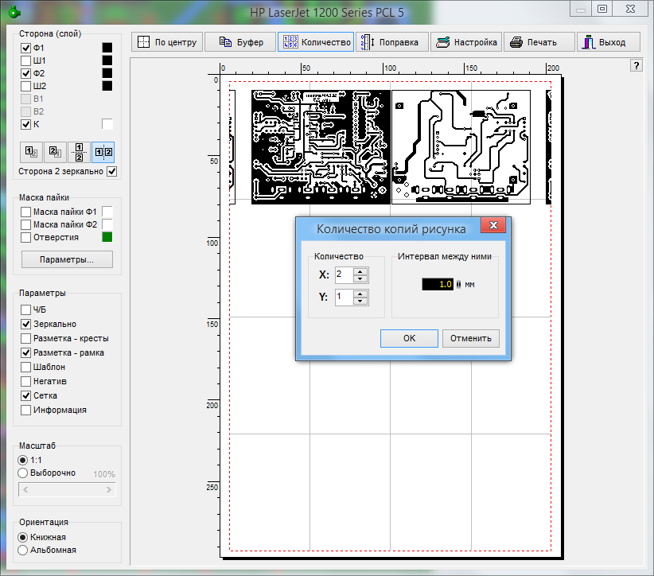Increase the X copy count spinner
Screen dimensions: 654x576
pos(360,271)
